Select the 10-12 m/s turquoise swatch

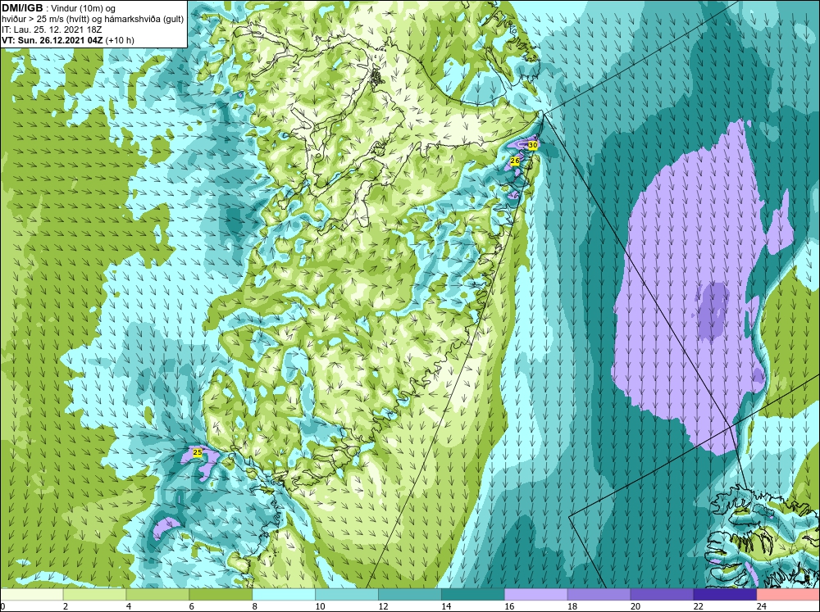pyautogui.click(x=347, y=595)
